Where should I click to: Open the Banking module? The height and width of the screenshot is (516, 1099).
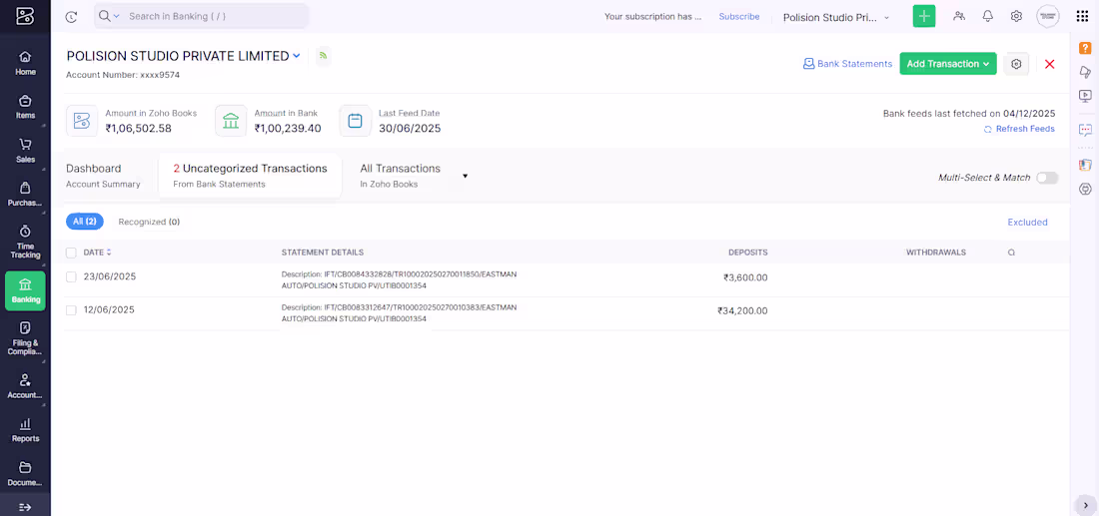(x=25, y=290)
